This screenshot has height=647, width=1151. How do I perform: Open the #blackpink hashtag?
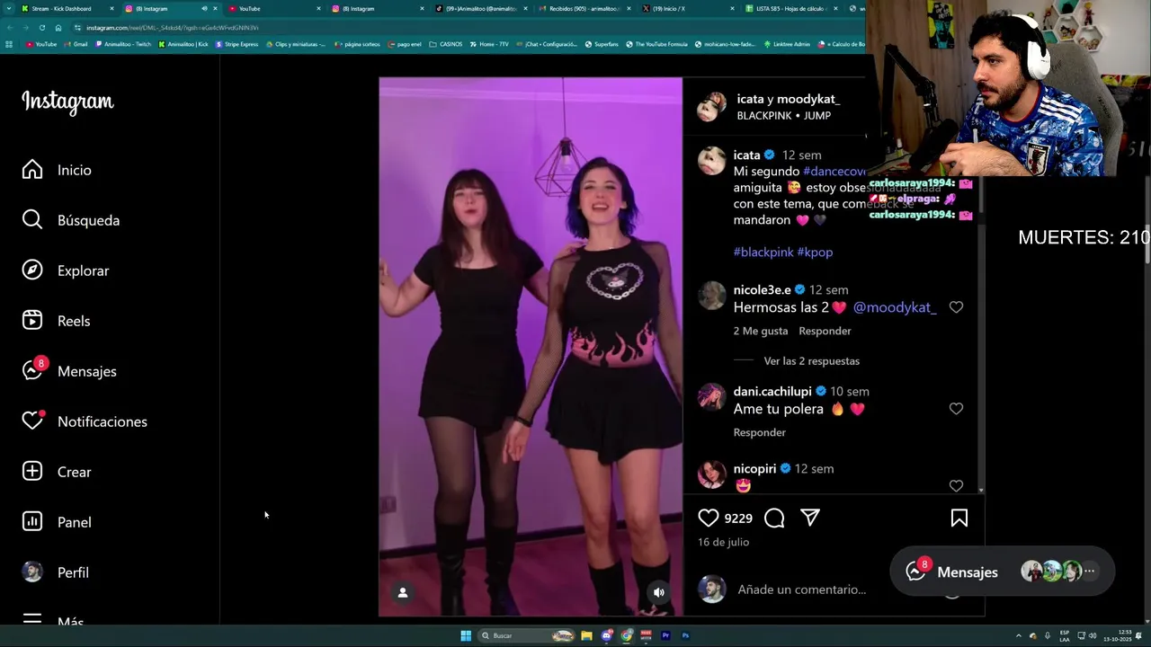[763, 253]
